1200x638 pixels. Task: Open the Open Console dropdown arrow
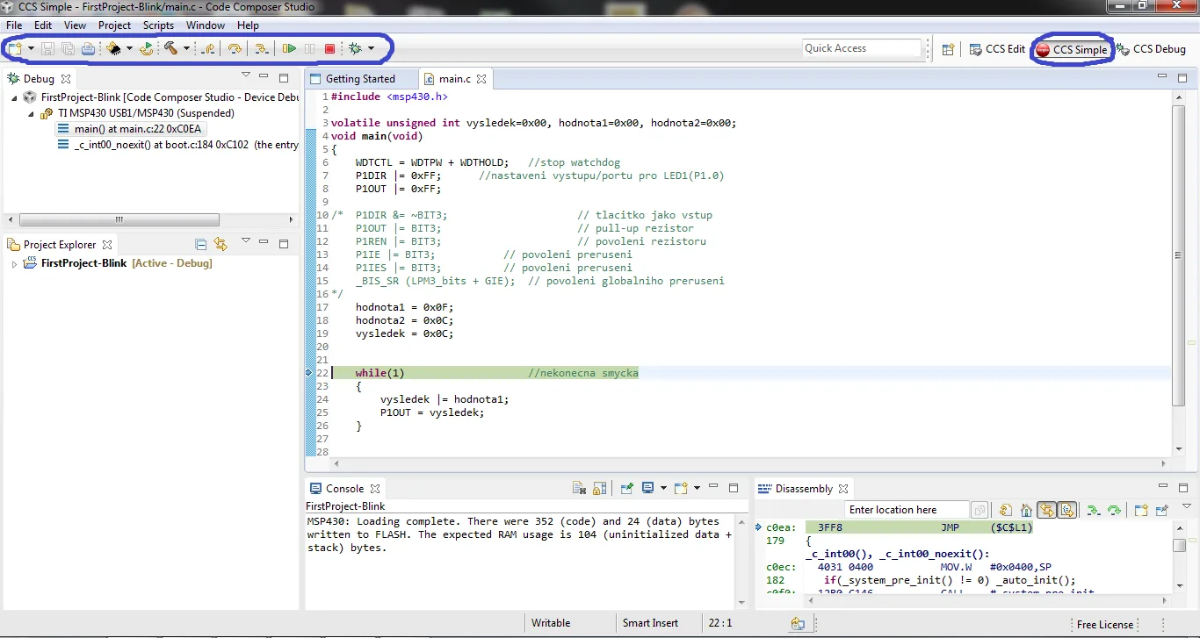(x=697, y=488)
